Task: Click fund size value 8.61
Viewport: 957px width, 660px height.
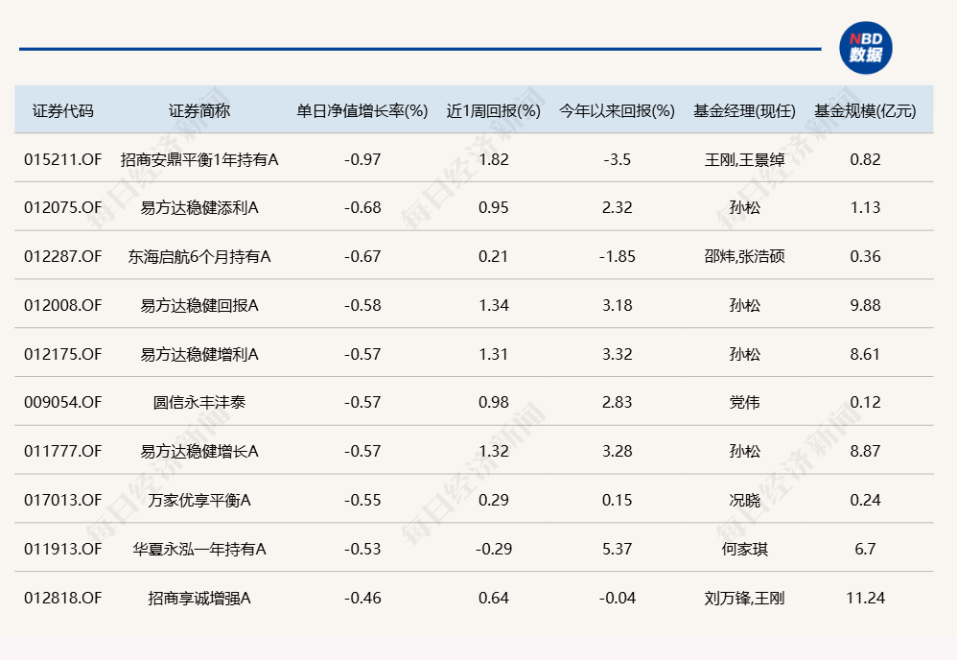Action: point(866,354)
